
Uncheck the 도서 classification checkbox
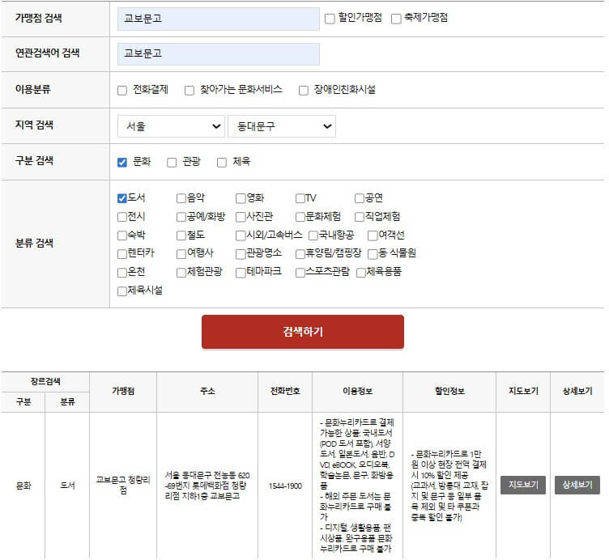pos(122,198)
